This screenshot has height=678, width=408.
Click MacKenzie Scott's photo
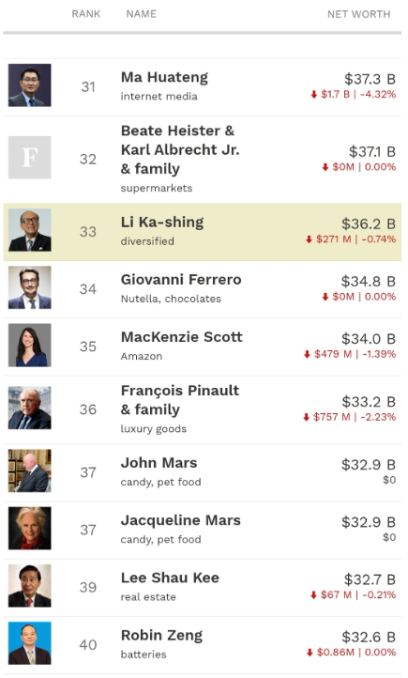coord(29,345)
